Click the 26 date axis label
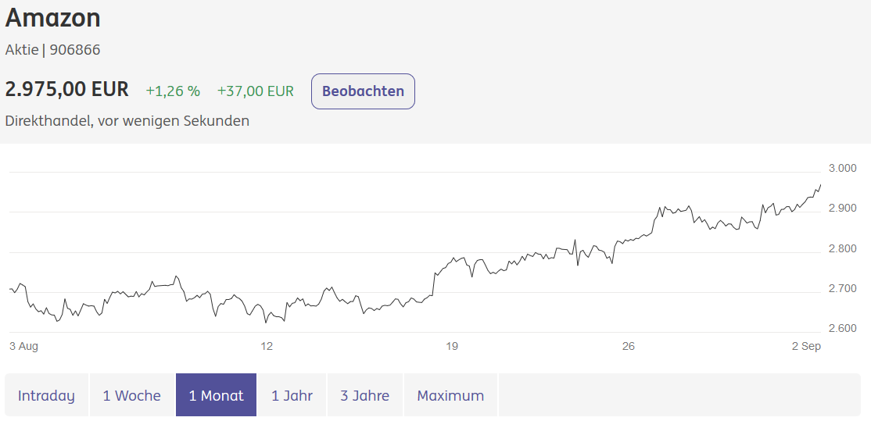The width and height of the screenshot is (871, 428). tap(629, 346)
